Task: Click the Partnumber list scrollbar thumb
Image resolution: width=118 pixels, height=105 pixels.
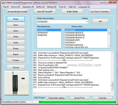Action: coord(109,33)
